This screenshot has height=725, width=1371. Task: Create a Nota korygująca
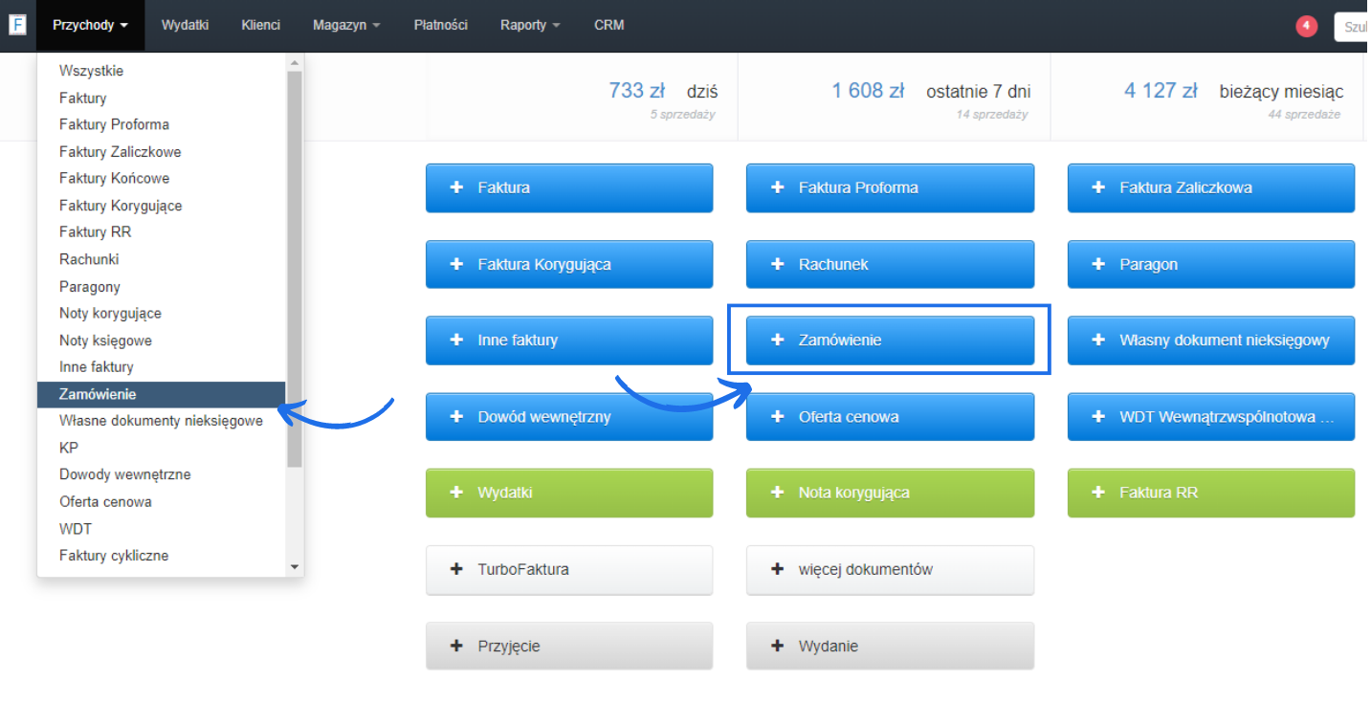click(890, 493)
